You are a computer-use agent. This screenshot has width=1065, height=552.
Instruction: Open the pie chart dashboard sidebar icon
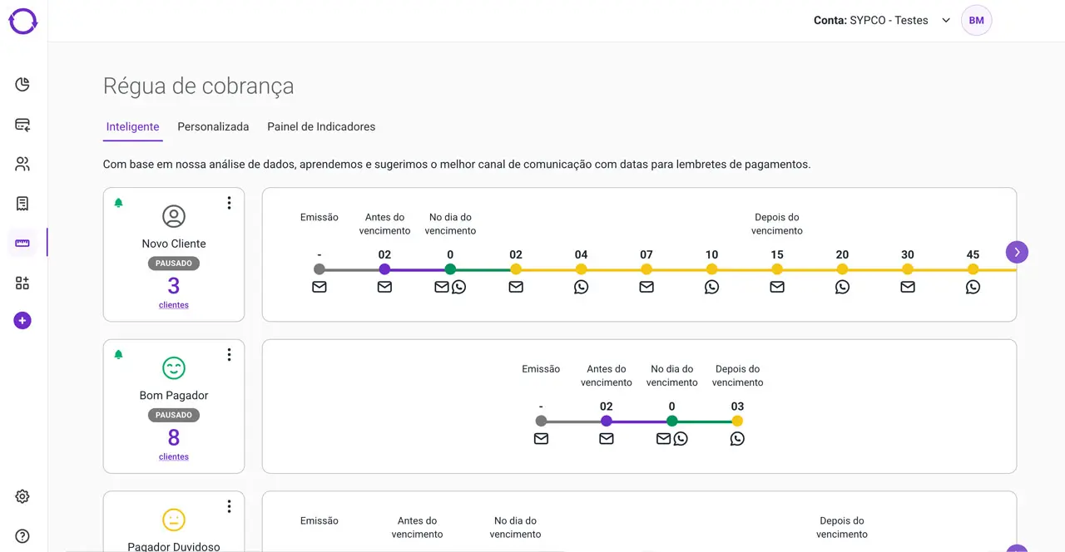[x=22, y=85]
